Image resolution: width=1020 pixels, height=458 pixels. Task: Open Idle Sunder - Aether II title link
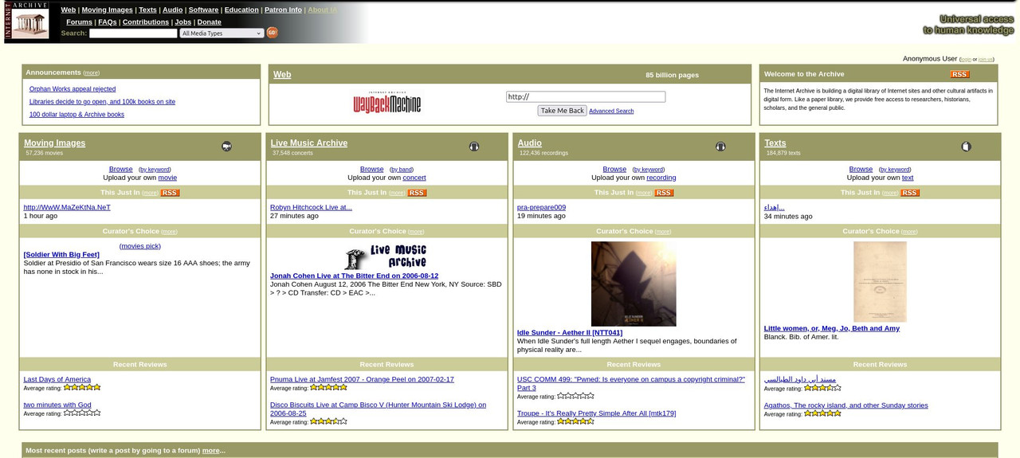pos(570,333)
